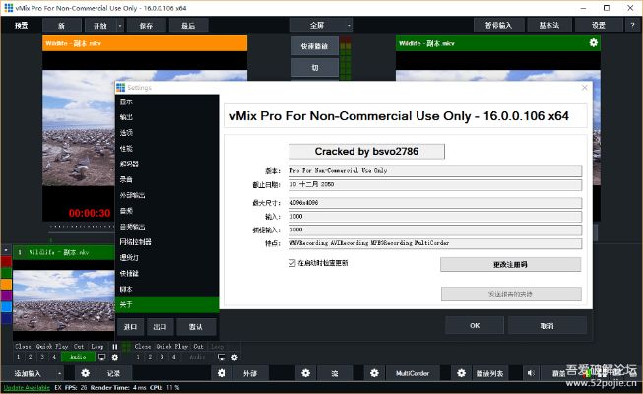Expand the 添加输入 dropdown arrow
Screen dimensions: 643x394
[x=59, y=373]
